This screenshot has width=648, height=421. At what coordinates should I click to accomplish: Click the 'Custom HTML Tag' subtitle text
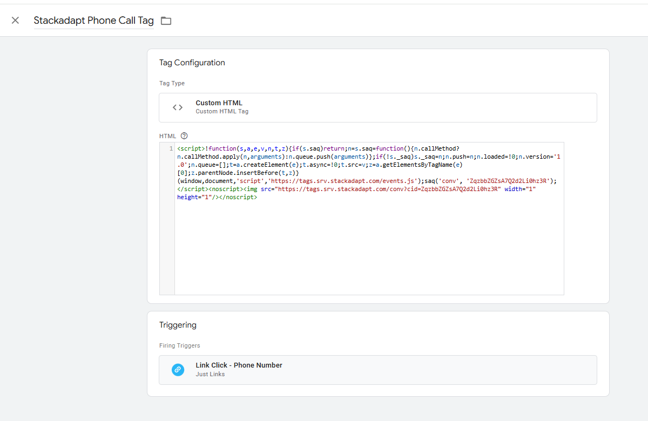point(222,112)
